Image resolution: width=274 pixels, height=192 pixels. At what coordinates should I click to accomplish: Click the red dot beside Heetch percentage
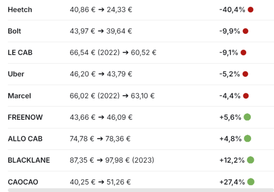250,10
